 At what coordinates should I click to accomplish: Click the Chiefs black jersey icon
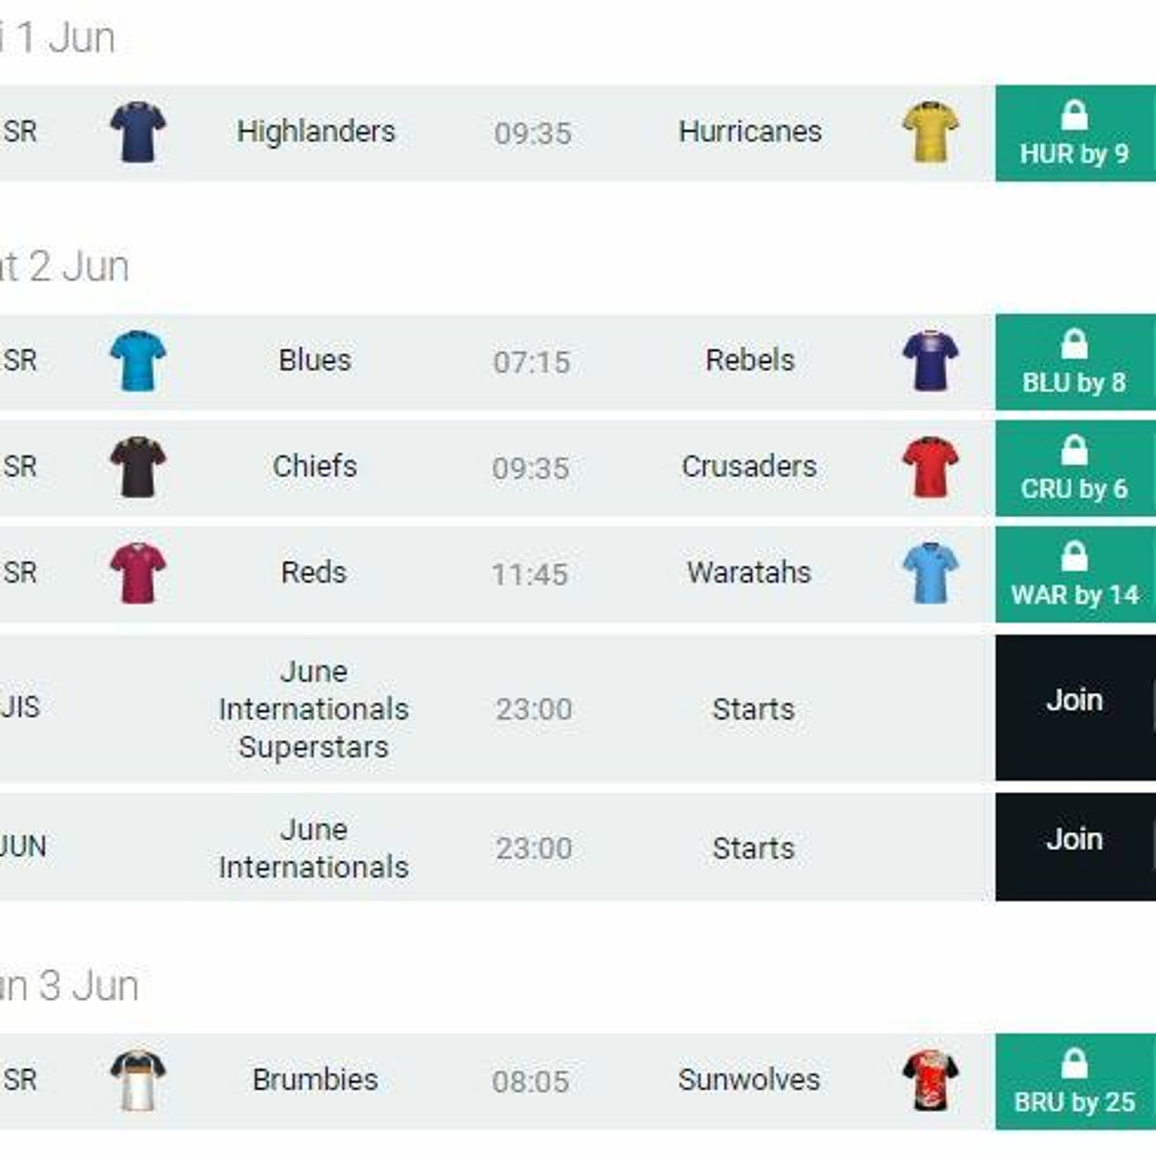(138, 467)
